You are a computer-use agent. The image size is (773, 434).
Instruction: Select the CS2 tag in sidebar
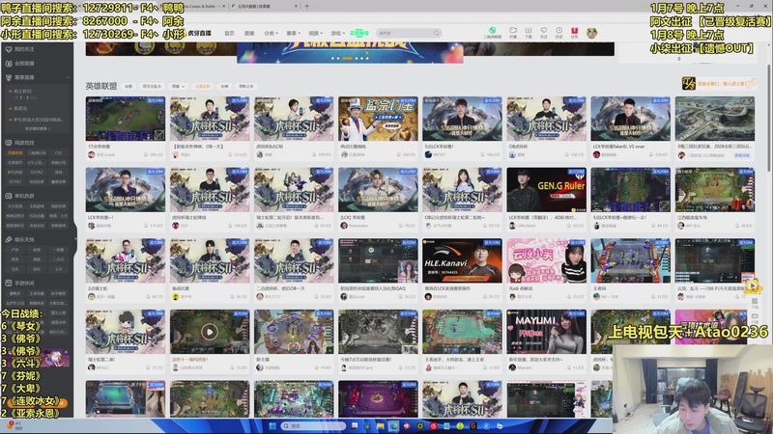(59, 153)
